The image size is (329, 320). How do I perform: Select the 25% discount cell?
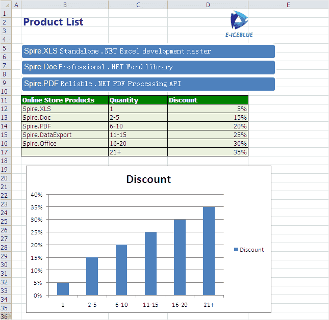tap(208, 135)
